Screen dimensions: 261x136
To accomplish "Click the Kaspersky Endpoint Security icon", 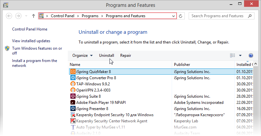I will point(73,115).
